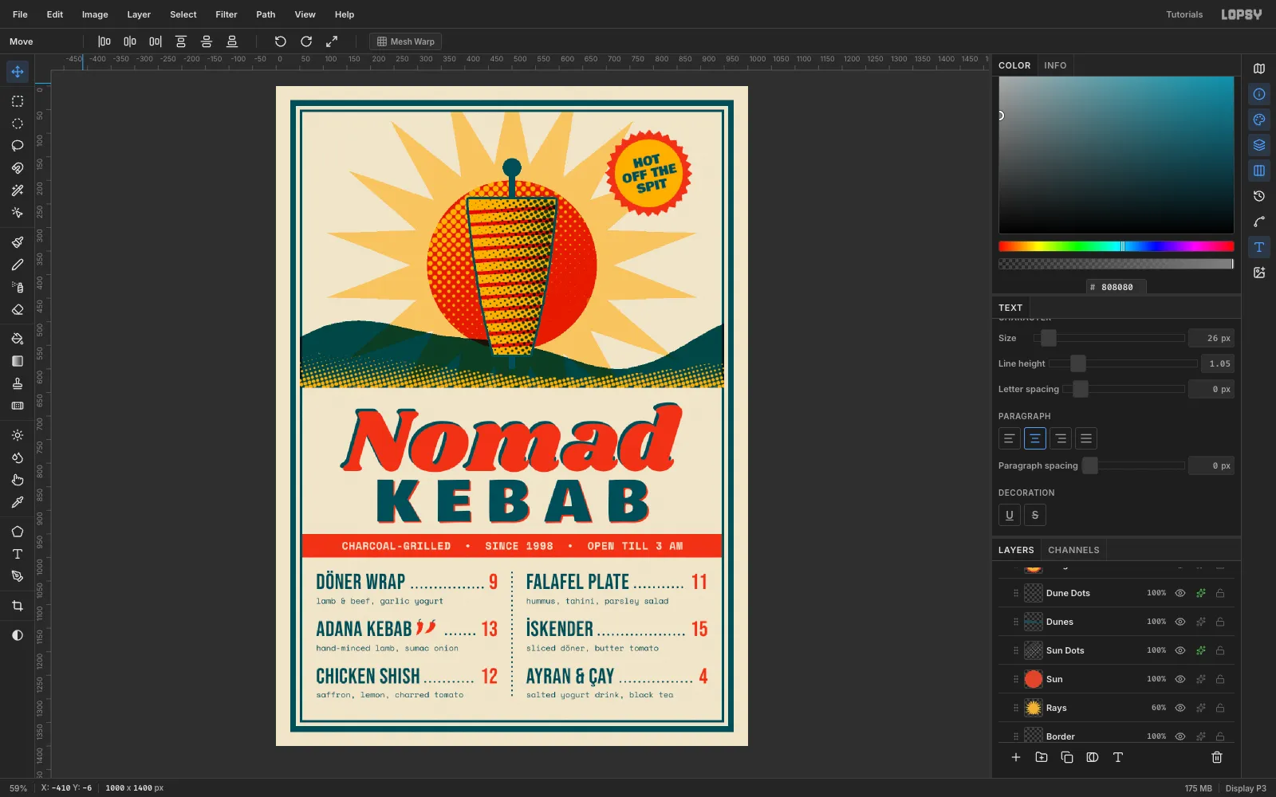Click the Letter spacing value field
Viewport: 1276px width, 797px height.
point(1211,389)
